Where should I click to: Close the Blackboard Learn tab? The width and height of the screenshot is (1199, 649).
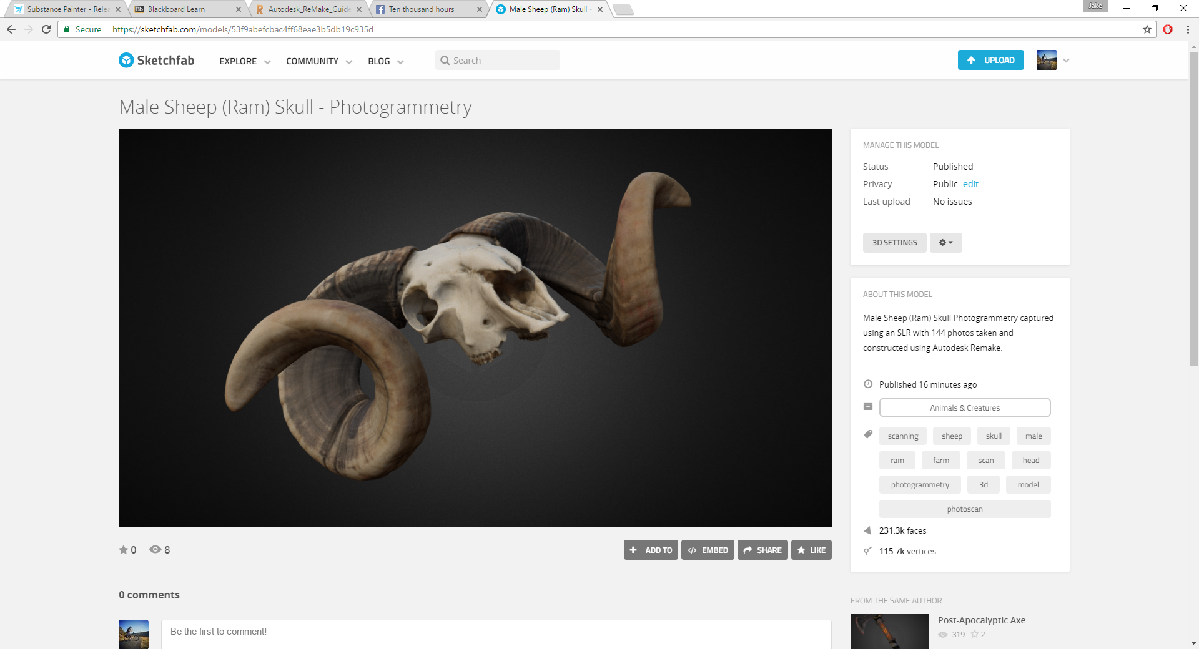tap(239, 9)
